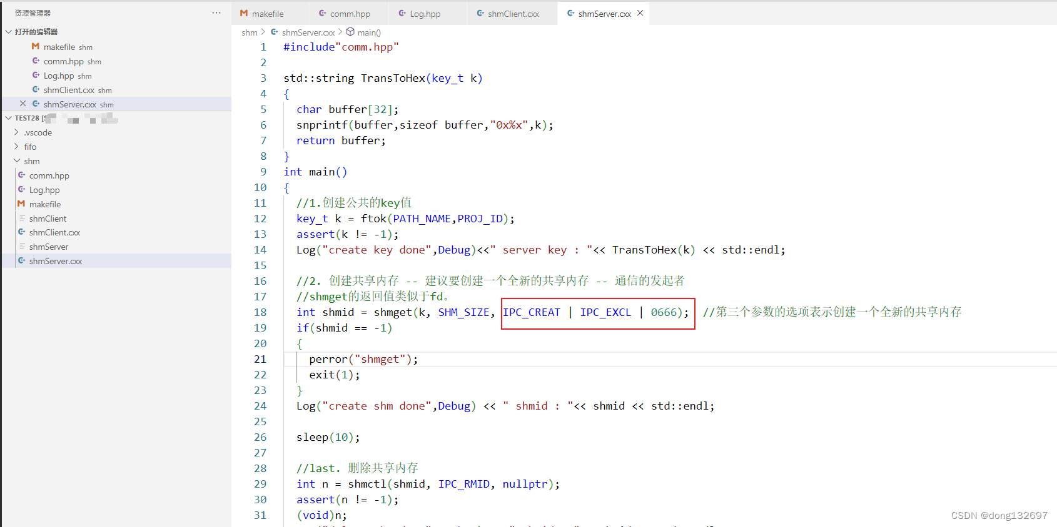Click the sleep(10); statement
Viewport: 1057px width, 527px height.
click(328, 437)
